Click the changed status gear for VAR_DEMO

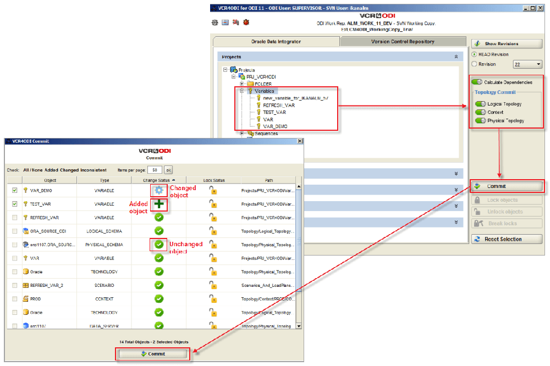point(159,190)
